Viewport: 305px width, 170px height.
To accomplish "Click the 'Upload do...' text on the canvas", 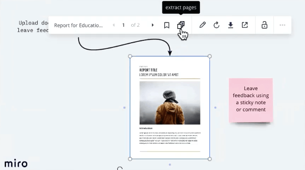I will coord(33,23).
